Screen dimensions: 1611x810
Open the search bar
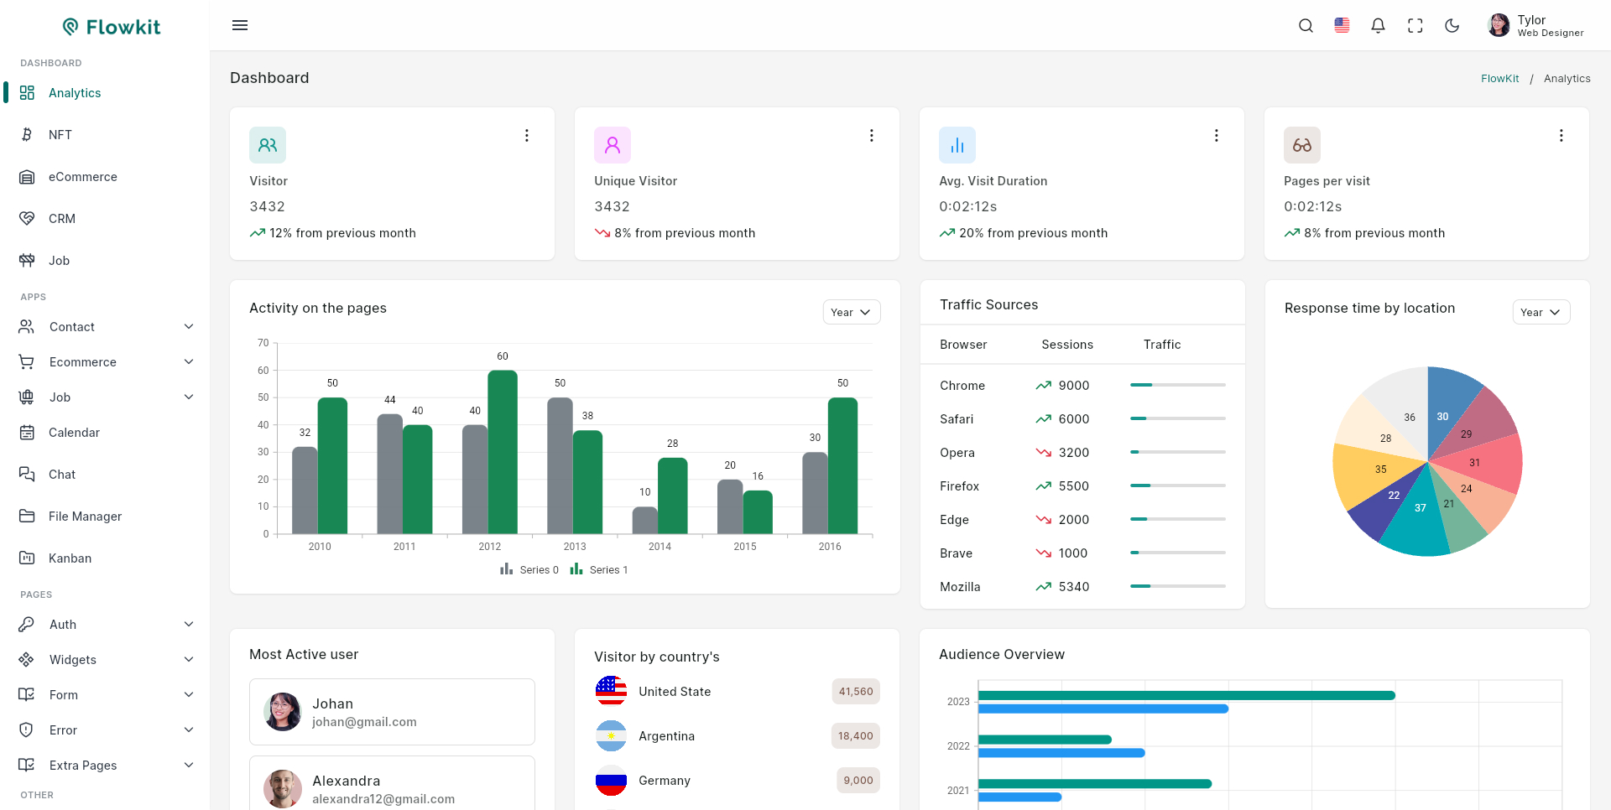(x=1306, y=25)
